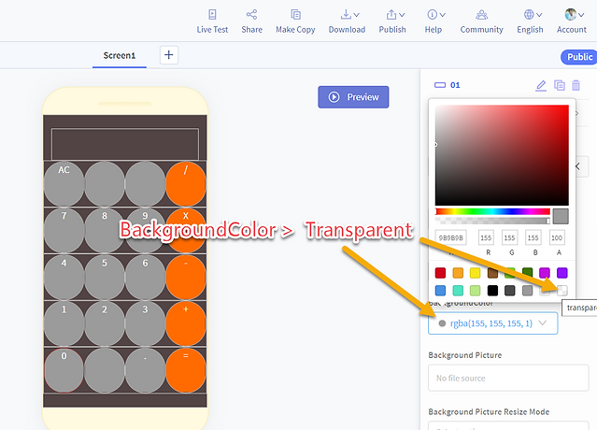Select the black preset color swatch
This screenshot has width=597, height=430.
coord(492,291)
